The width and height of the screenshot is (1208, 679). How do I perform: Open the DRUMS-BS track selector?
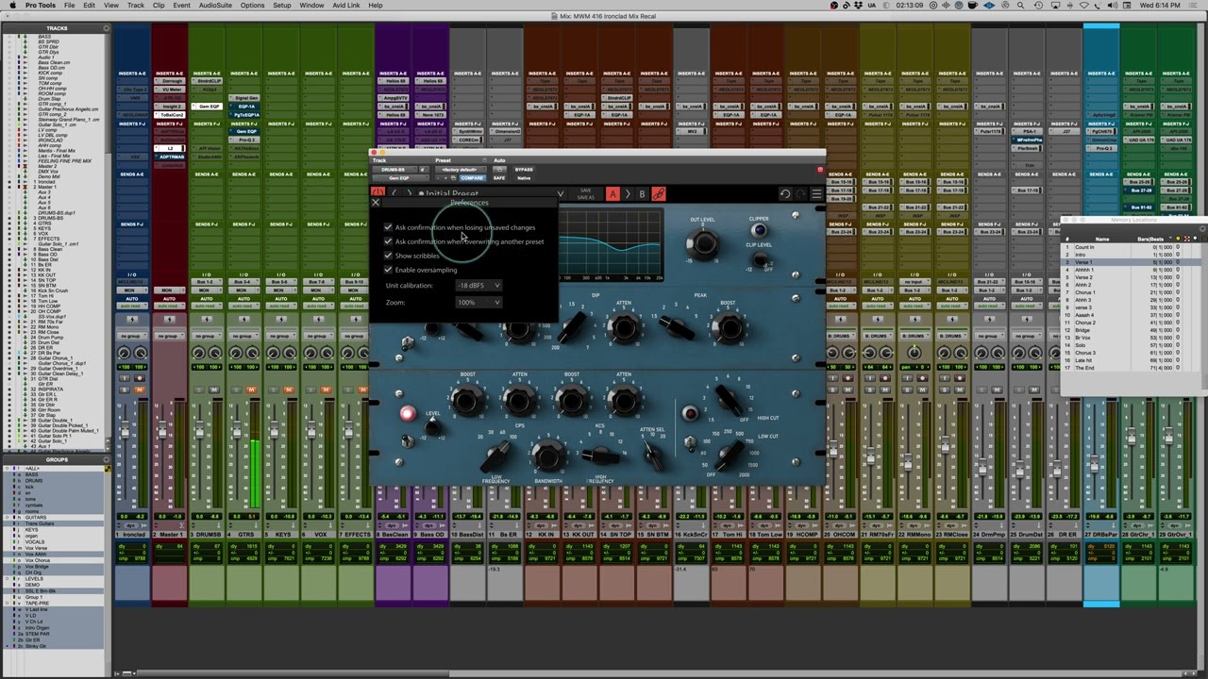pos(394,170)
